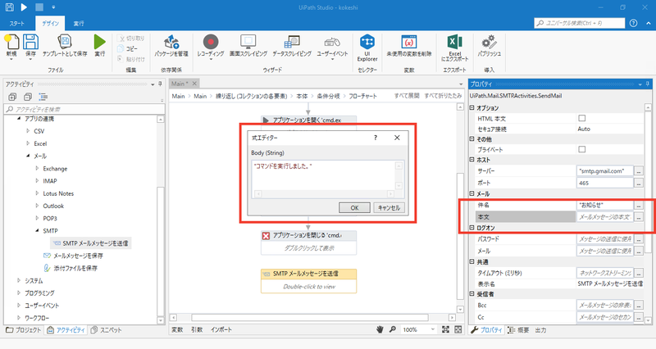Screen dimensions: 656x349
Task: Click the overview icon in designer footer
Action: pos(458,329)
